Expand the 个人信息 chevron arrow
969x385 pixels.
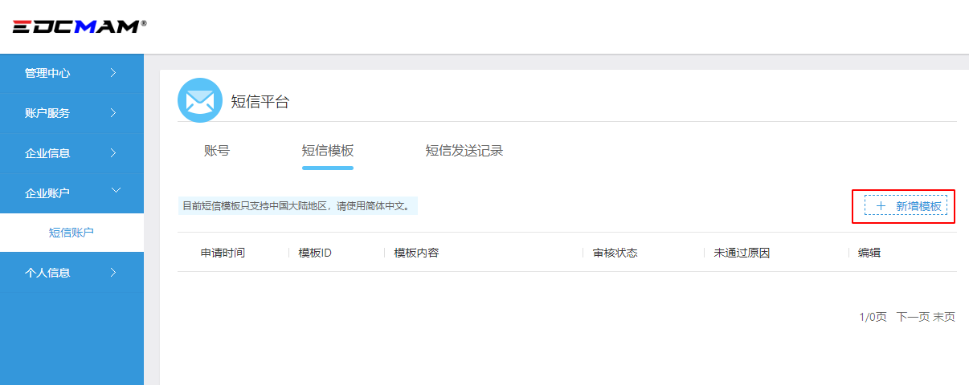click(113, 273)
